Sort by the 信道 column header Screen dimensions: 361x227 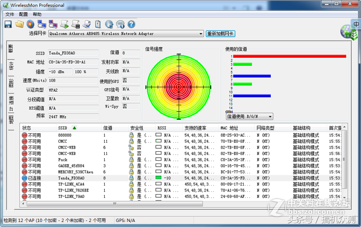[115, 128]
